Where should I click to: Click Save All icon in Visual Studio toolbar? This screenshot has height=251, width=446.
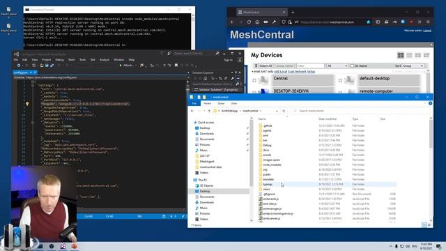click(x=52, y=66)
